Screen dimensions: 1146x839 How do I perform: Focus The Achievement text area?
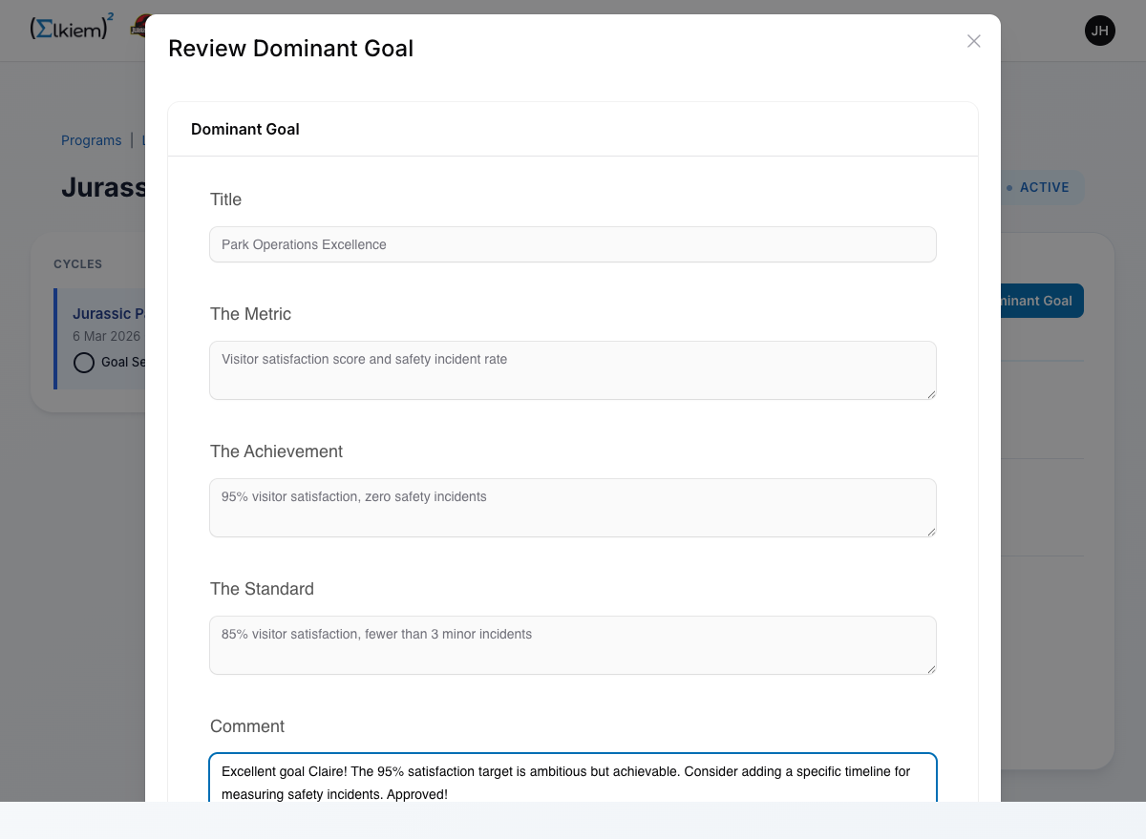point(572,507)
